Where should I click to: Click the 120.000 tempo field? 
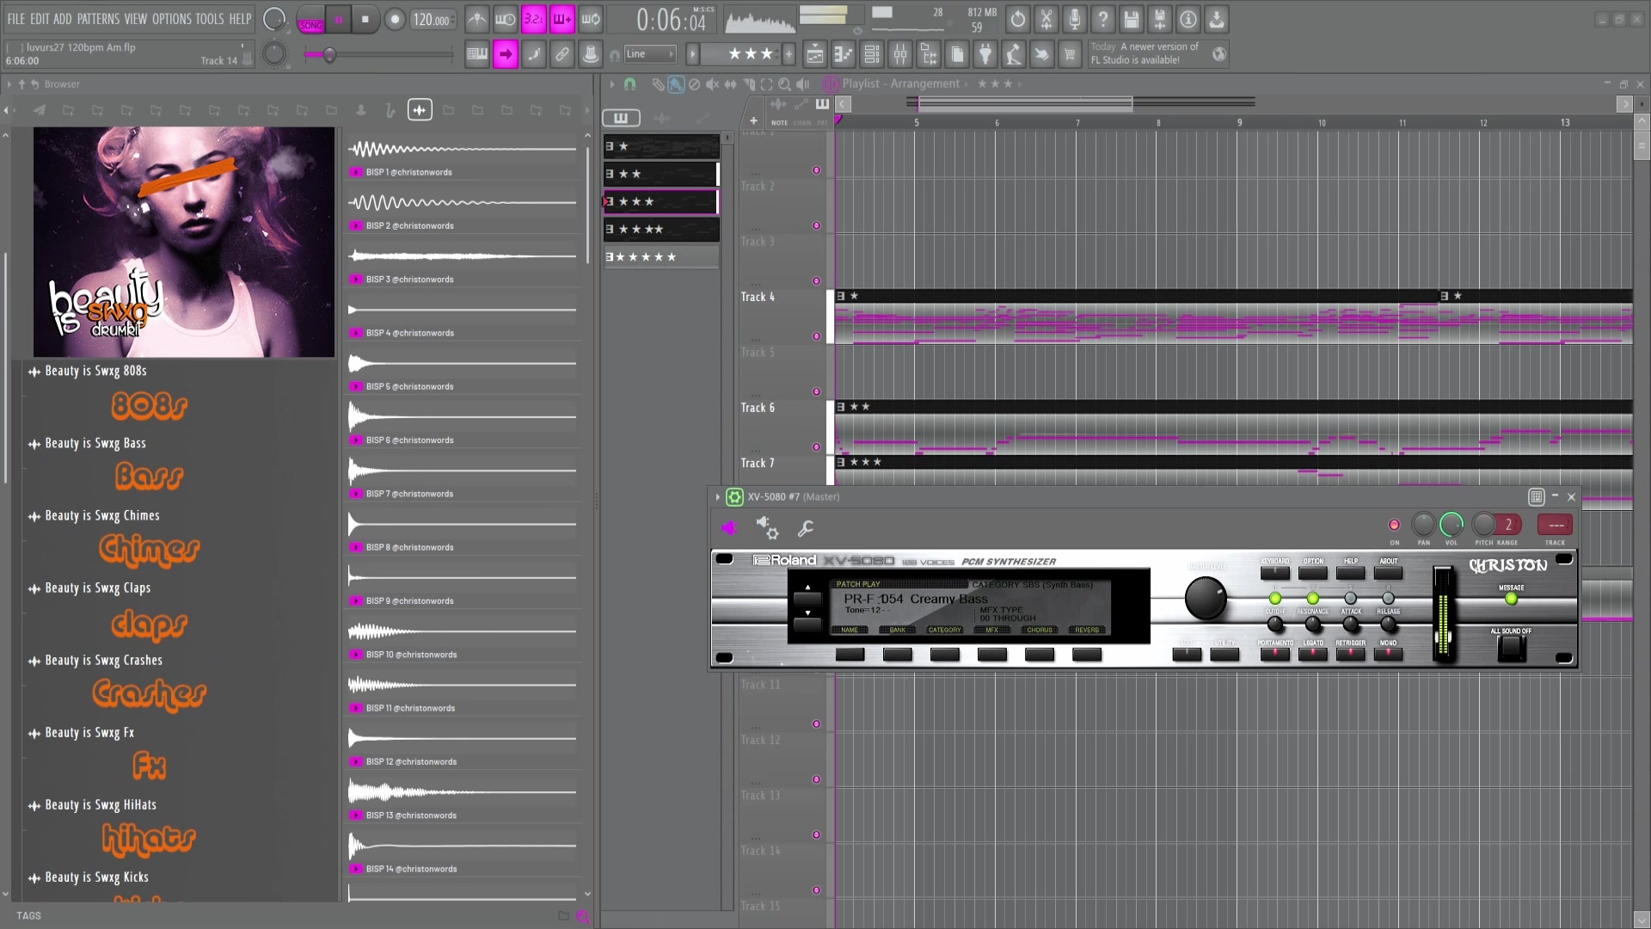tap(432, 20)
